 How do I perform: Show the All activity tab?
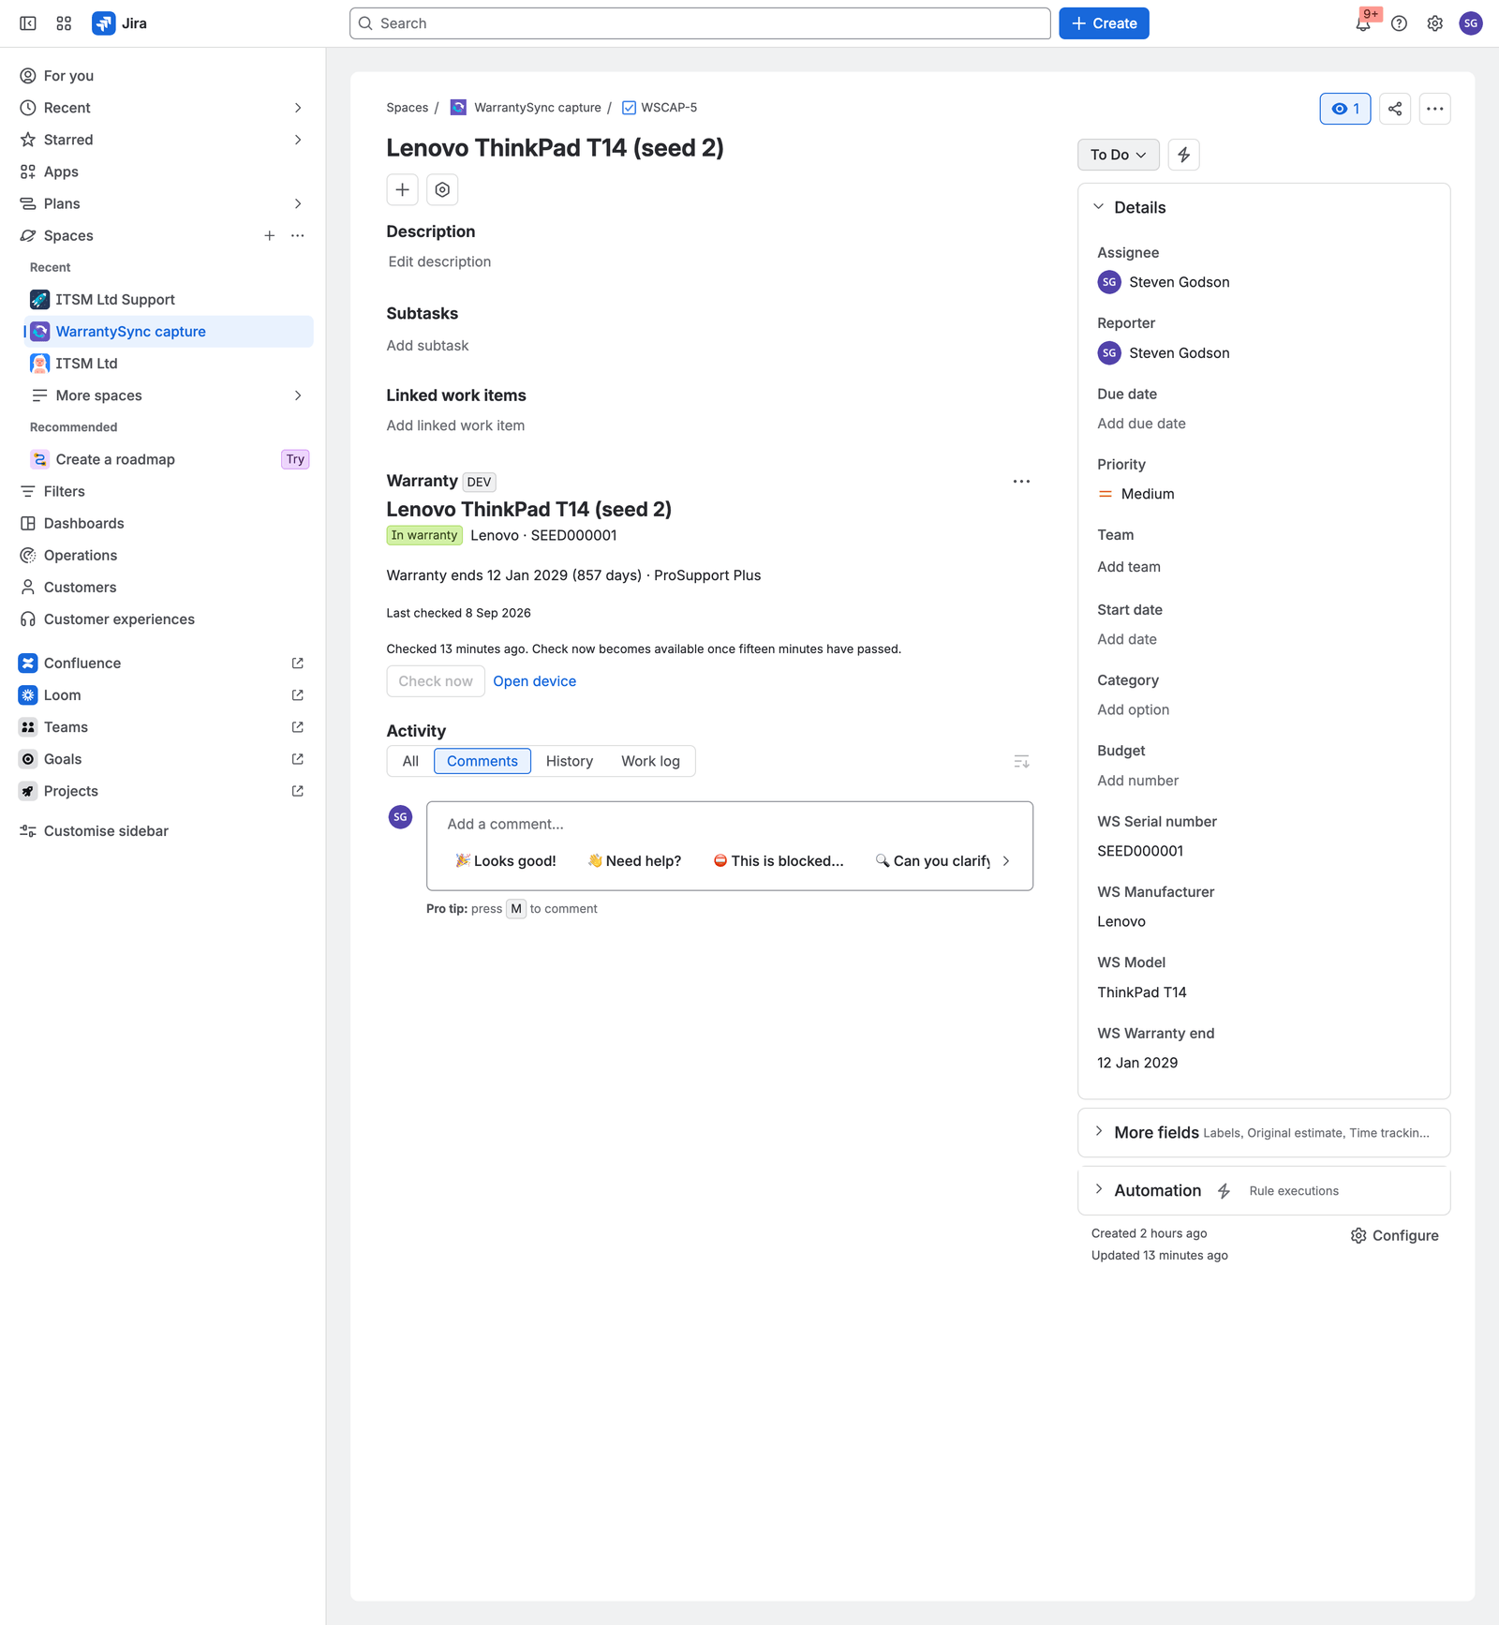tap(410, 762)
